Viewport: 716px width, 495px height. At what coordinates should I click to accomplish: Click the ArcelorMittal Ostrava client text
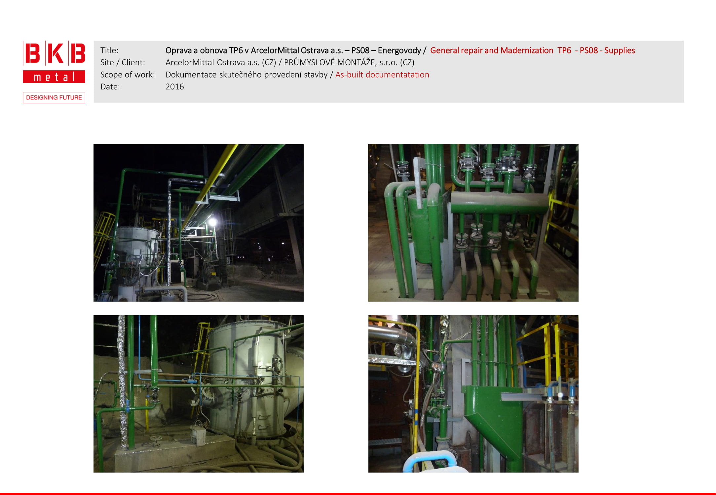[220, 62]
